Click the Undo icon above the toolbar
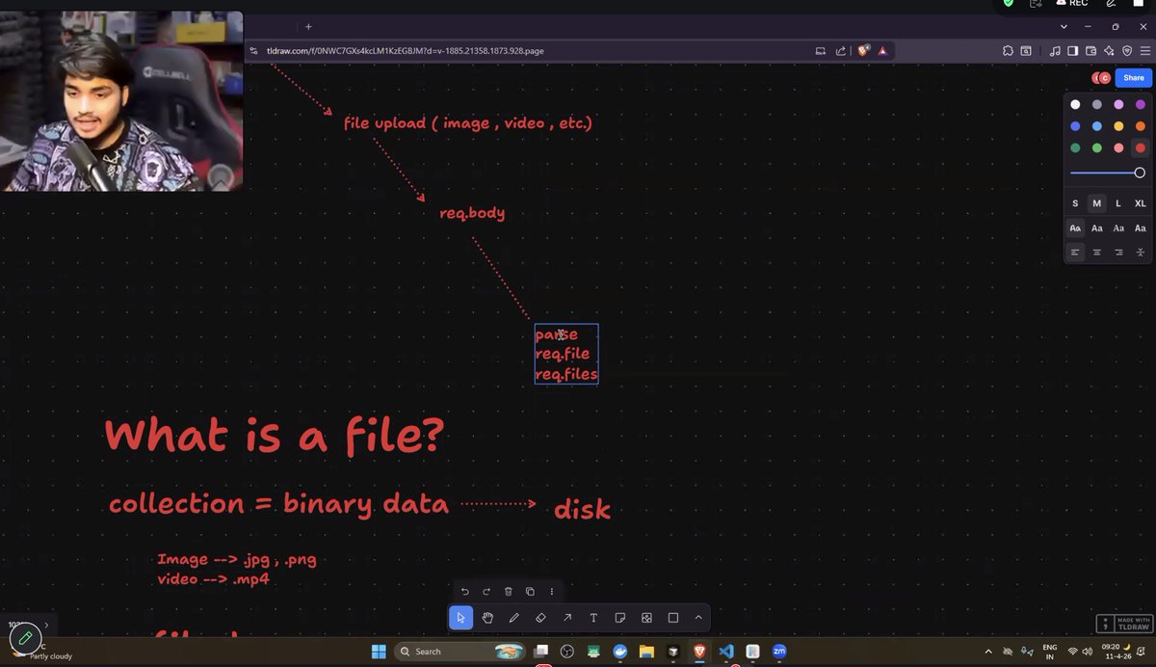Image resolution: width=1156 pixels, height=667 pixels. point(463,591)
